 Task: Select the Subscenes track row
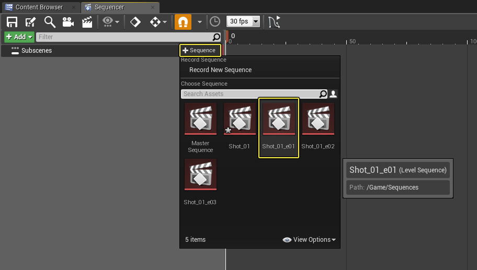coord(90,51)
